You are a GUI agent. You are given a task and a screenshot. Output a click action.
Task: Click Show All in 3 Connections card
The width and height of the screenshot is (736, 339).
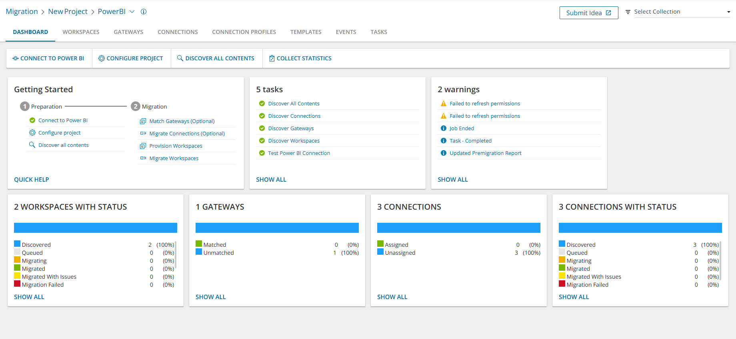coord(392,297)
